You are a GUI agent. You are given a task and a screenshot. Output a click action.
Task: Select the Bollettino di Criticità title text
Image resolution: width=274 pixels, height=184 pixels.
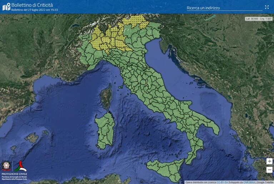coord(32,5)
